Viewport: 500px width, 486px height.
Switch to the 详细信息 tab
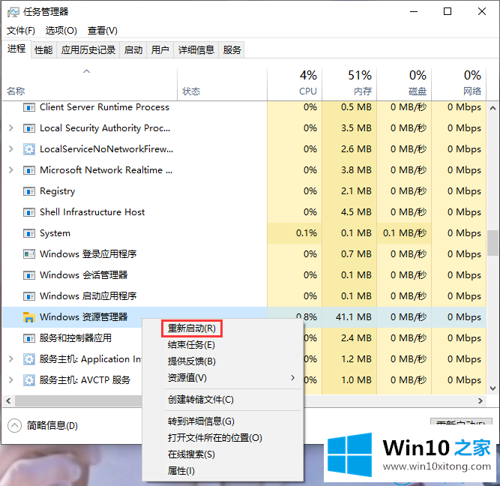(x=196, y=50)
